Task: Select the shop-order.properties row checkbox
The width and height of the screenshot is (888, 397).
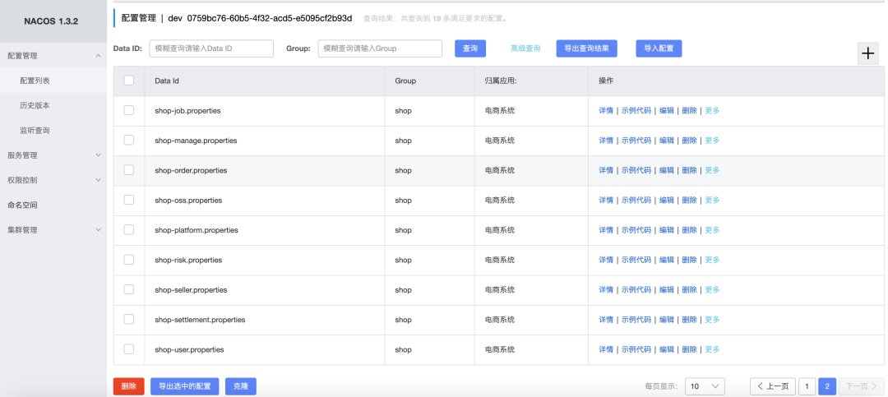Action: (x=129, y=170)
